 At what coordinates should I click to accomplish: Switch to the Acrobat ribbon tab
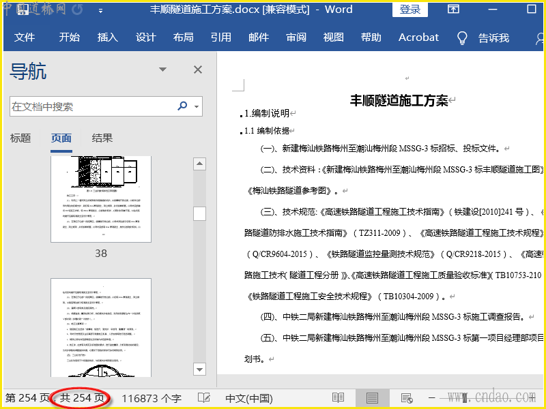(418, 37)
